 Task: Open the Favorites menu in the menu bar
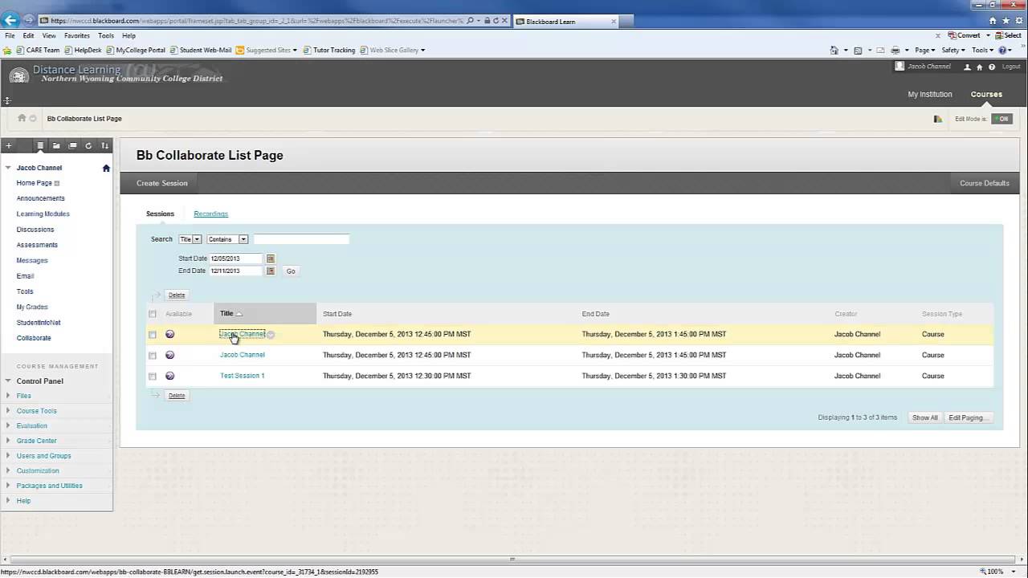click(x=77, y=35)
